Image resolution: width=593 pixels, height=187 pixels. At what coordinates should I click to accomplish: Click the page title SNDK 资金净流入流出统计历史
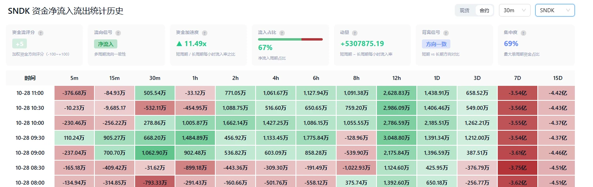pyautogui.click(x=66, y=11)
